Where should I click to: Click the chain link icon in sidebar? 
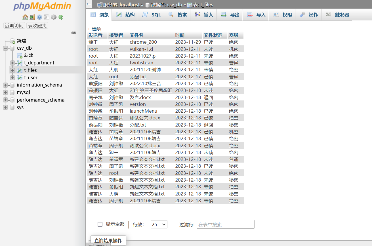[74, 33]
